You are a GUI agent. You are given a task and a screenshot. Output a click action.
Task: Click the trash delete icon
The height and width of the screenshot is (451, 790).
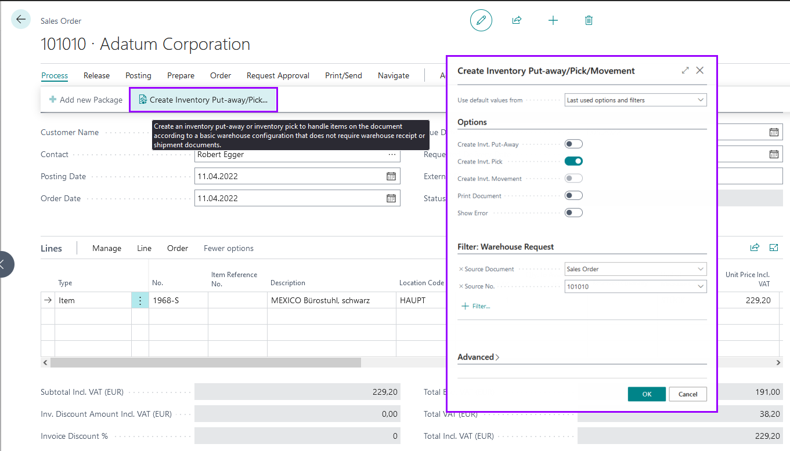click(x=589, y=20)
